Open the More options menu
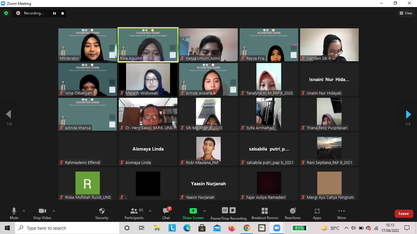This screenshot has height=234, width=417. [x=342, y=211]
